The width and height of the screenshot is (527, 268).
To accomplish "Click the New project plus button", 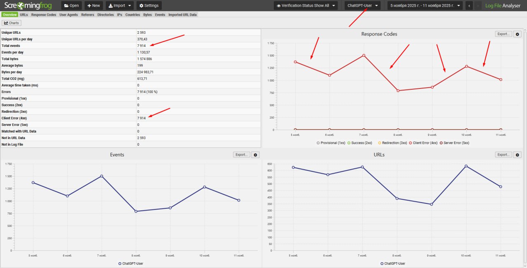I will point(93,6).
